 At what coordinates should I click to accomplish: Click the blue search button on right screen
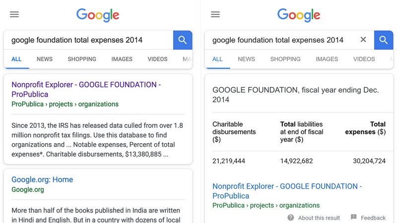[x=384, y=40]
